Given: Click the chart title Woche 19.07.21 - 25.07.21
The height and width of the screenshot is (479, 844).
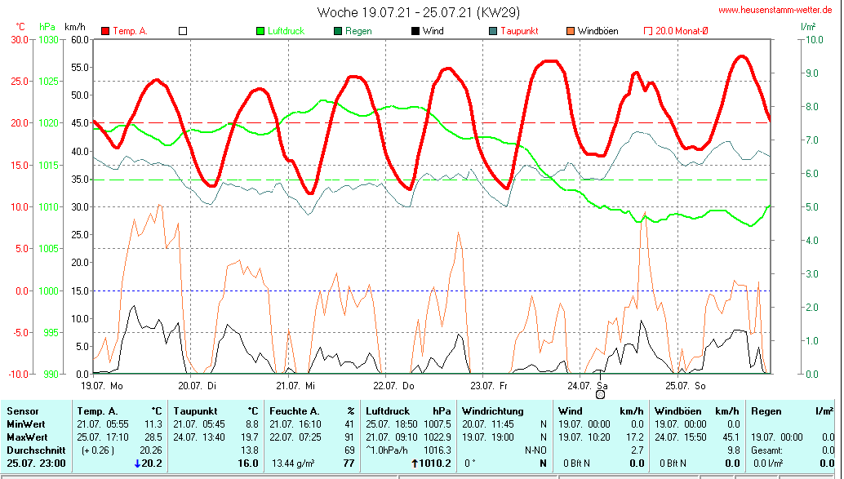Looking at the screenshot, I should [x=418, y=12].
